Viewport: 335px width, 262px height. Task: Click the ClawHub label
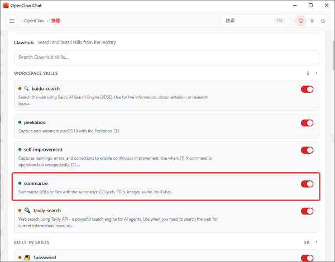23,42
